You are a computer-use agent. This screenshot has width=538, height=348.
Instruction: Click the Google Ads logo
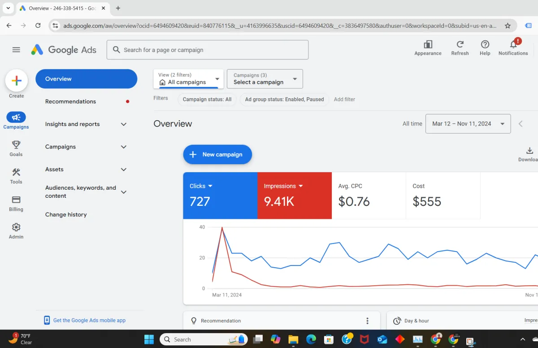64,50
